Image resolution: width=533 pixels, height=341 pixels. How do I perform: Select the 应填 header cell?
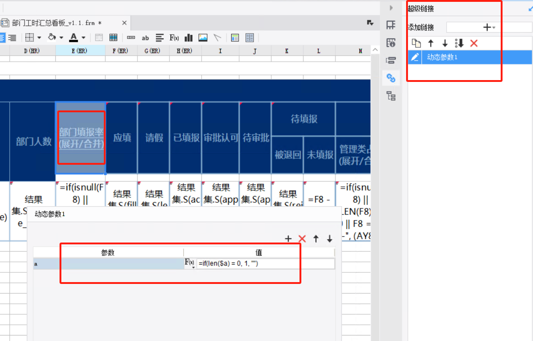pyautogui.click(x=121, y=138)
